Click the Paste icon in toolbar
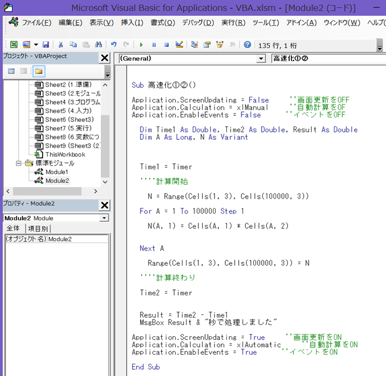 pos(86,45)
